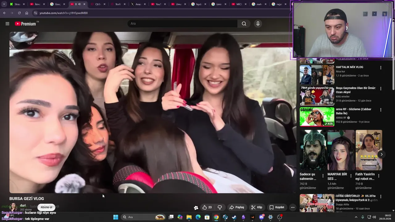This screenshot has width=395, height=222.
Task: Start voice search with microphone icon
Action: [258, 24]
